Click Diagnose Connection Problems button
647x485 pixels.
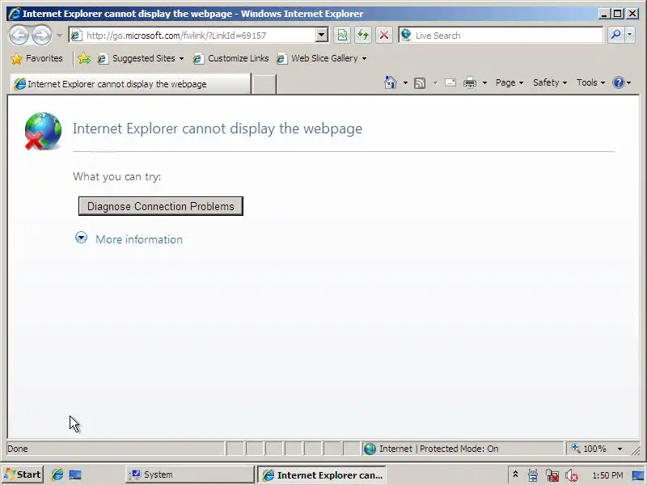tap(160, 206)
